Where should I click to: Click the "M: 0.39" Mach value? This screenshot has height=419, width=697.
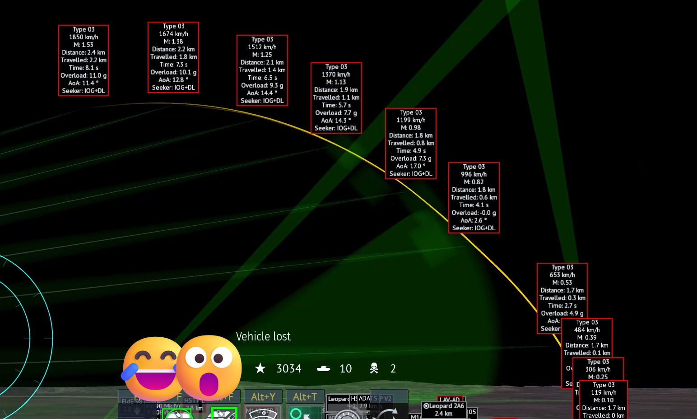click(587, 338)
